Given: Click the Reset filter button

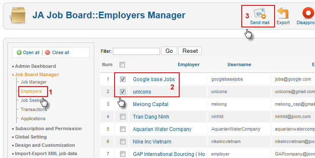Looking at the screenshot, I should tap(190, 51).
